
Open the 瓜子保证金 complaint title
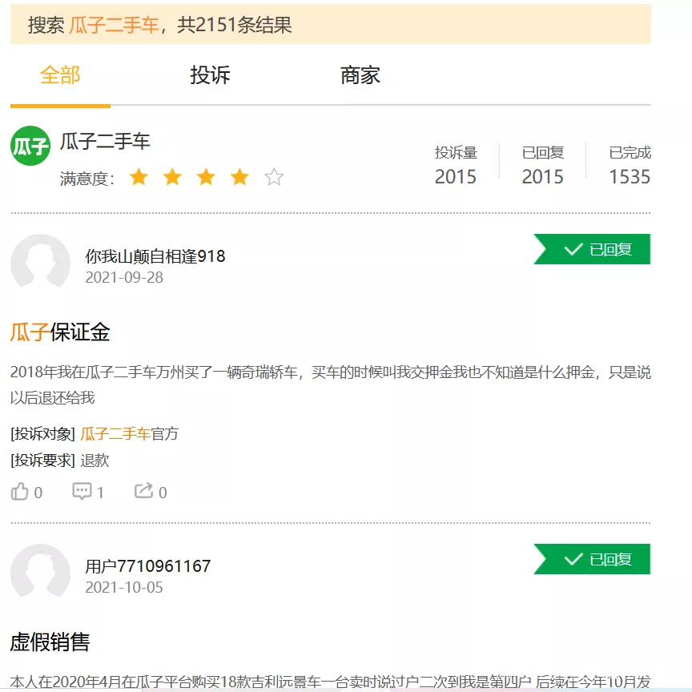(x=60, y=332)
